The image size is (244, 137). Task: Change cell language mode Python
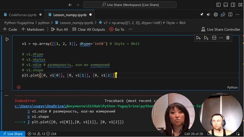click(232, 88)
